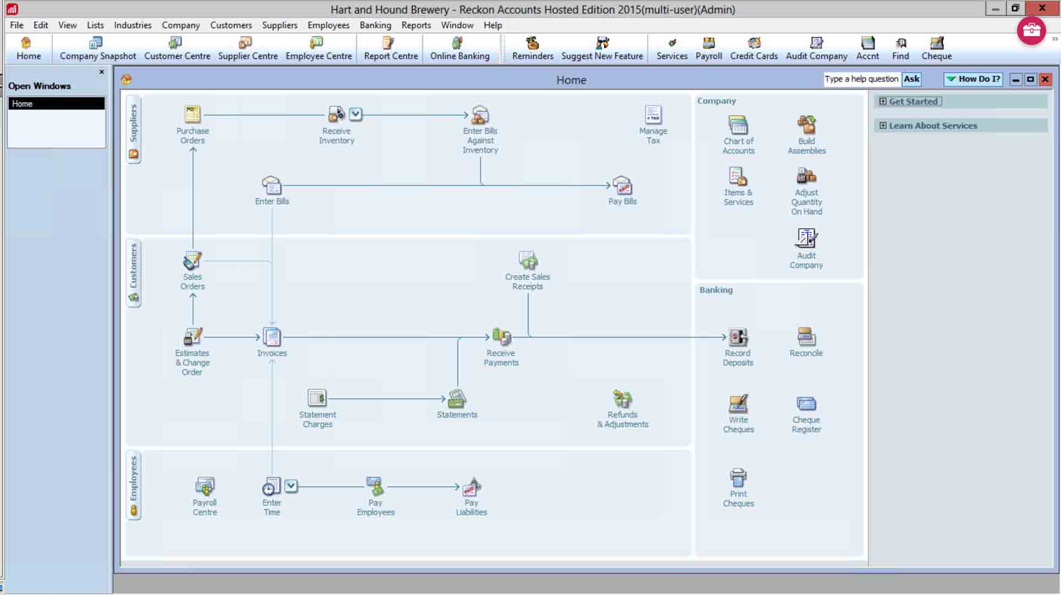
Task: Click the help question input field
Action: point(861,79)
